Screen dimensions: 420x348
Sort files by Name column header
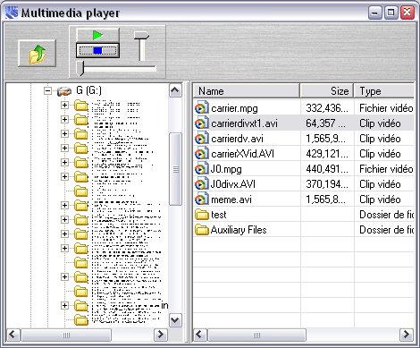247,91
